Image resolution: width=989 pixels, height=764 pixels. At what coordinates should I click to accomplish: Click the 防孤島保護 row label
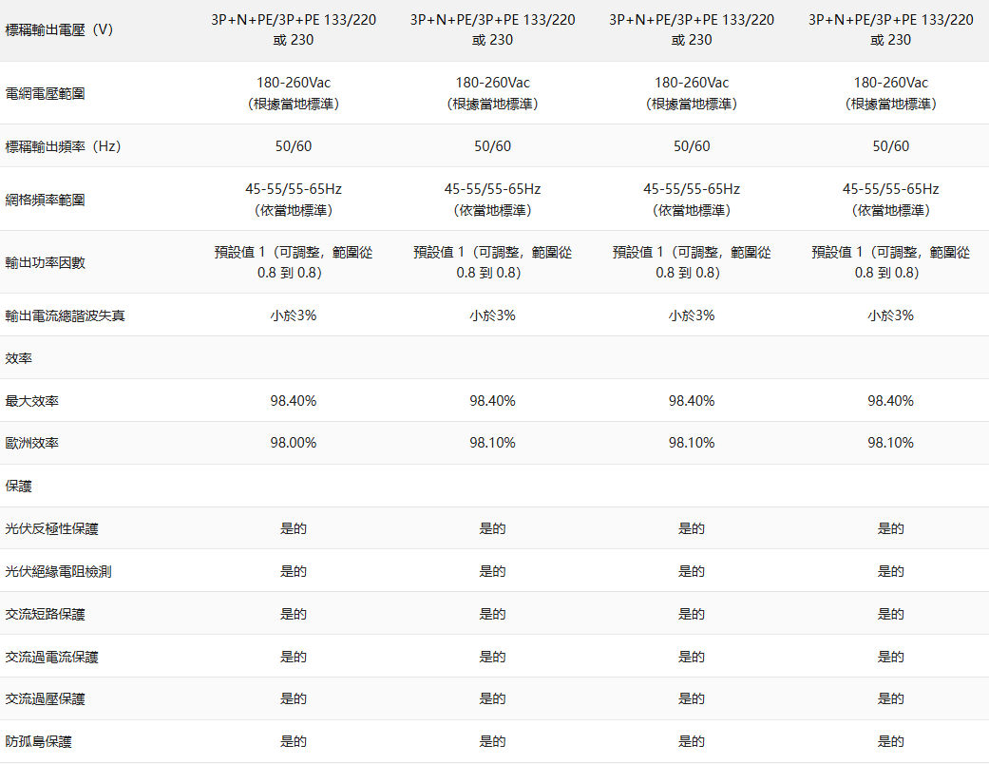point(39,741)
